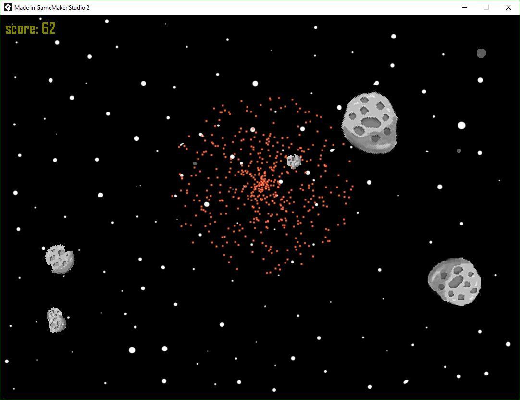Target the large asteroid at lower right
520x400 pixels.
[454, 281]
